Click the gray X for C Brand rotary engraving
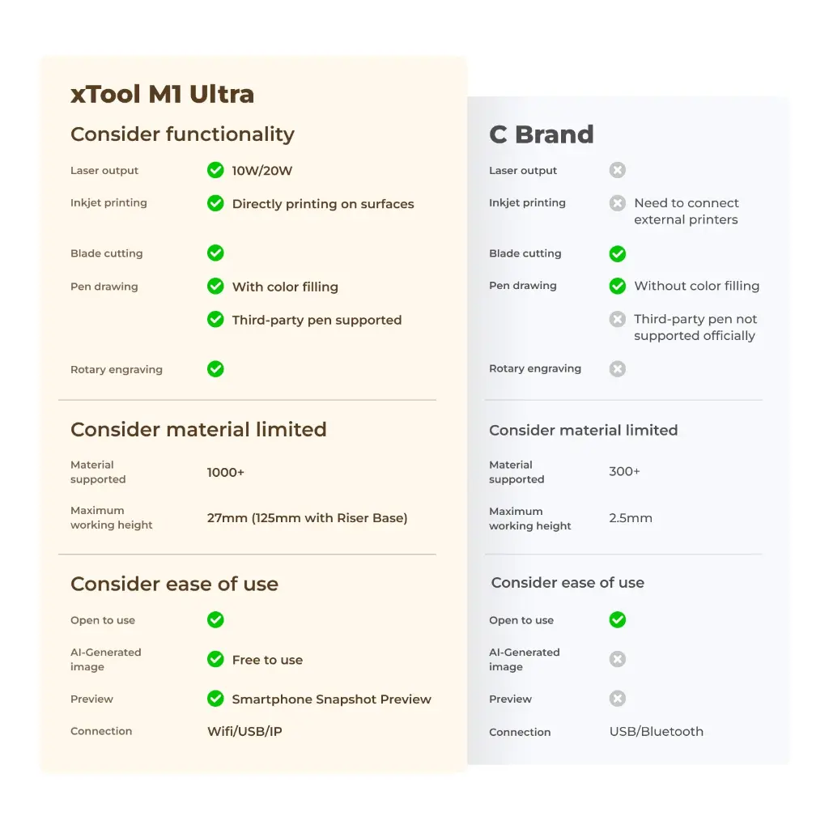Image resolution: width=829 pixels, height=829 pixels. pos(618,369)
